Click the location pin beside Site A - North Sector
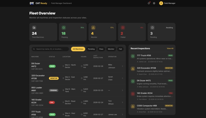 pos(63,66)
